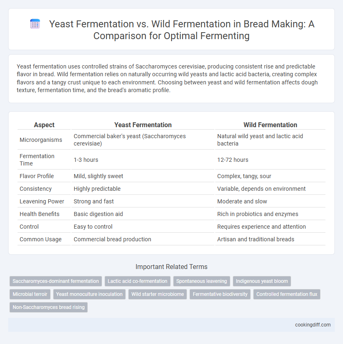Select the Controlled fermentation flux tag
The image size is (343, 344).
[x=287, y=294]
